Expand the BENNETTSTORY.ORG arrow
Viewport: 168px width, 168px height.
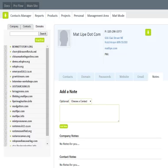(11, 47)
